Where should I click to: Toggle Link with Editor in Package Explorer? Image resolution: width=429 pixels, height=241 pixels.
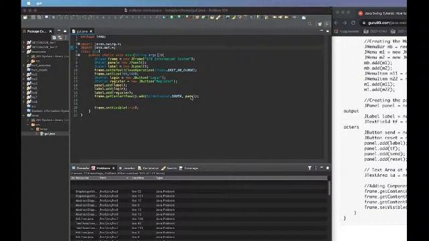[x=60, y=37]
